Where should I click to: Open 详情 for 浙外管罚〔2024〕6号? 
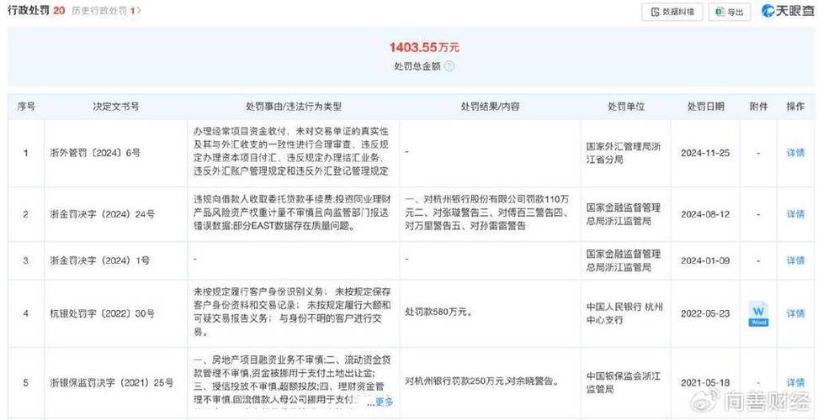coord(795,153)
